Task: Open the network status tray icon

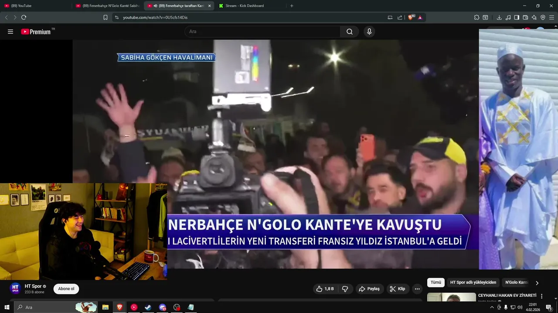Action: 513,307
